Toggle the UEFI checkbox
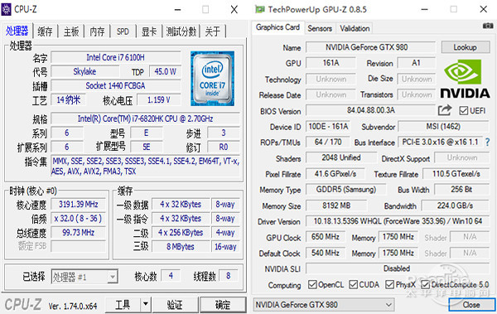This screenshot has width=497, height=314. coord(463,111)
